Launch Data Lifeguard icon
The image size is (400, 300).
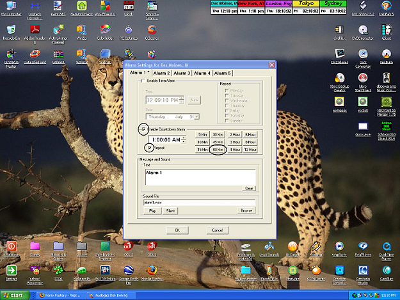pyautogui.click(x=35, y=56)
